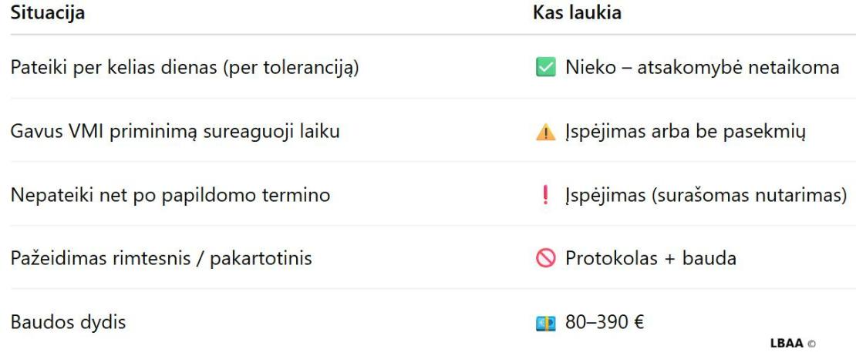Click the "Kas laukia" column header
Viewport: 856px width, 356px height.
(x=577, y=13)
